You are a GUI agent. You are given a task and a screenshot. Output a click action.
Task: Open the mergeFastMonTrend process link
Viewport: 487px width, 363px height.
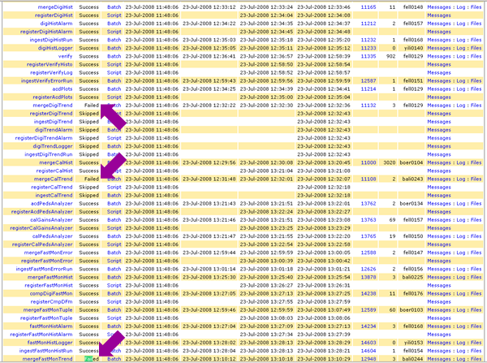[47, 359]
